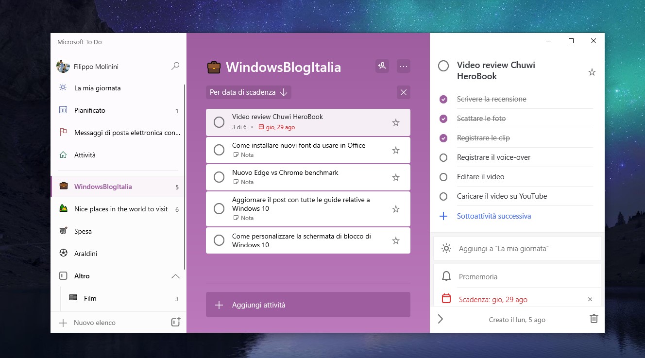Star the Aggiornare il post task
The image size is (645, 358).
[x=396, y=209]
